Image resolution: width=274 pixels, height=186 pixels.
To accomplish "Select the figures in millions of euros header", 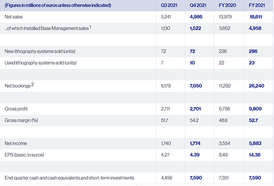I will tap(58, 5).
